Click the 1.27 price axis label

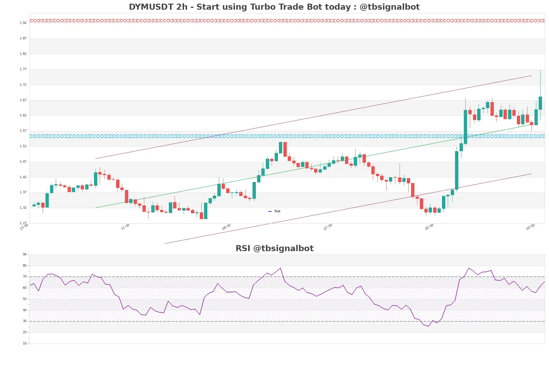(23, 223)
